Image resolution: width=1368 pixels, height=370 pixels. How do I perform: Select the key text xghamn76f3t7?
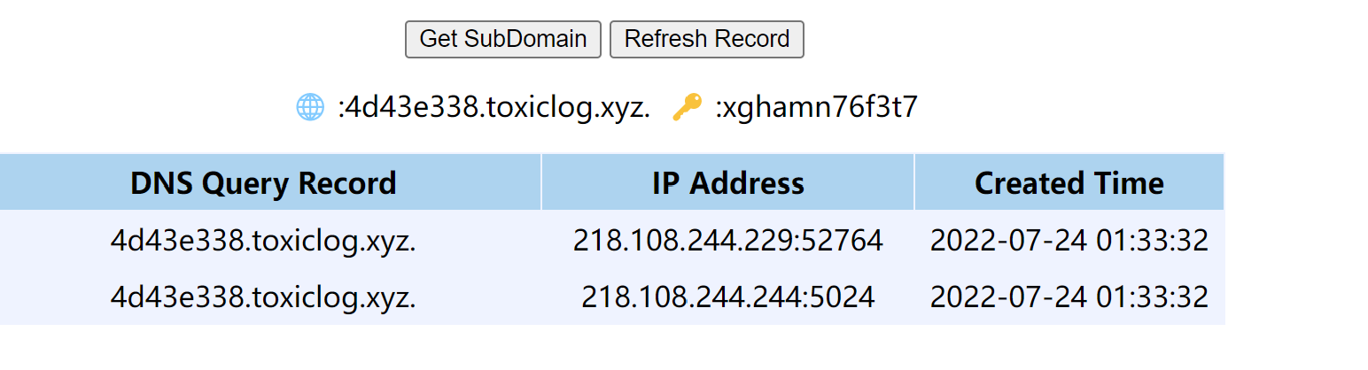coord(820,108)
